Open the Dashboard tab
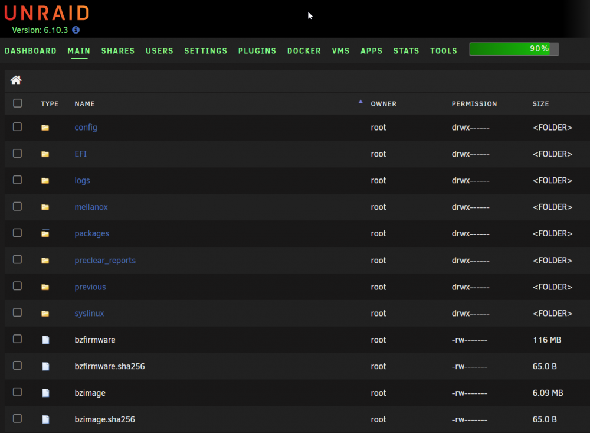 pyautogui.click(x=31, y=51)
